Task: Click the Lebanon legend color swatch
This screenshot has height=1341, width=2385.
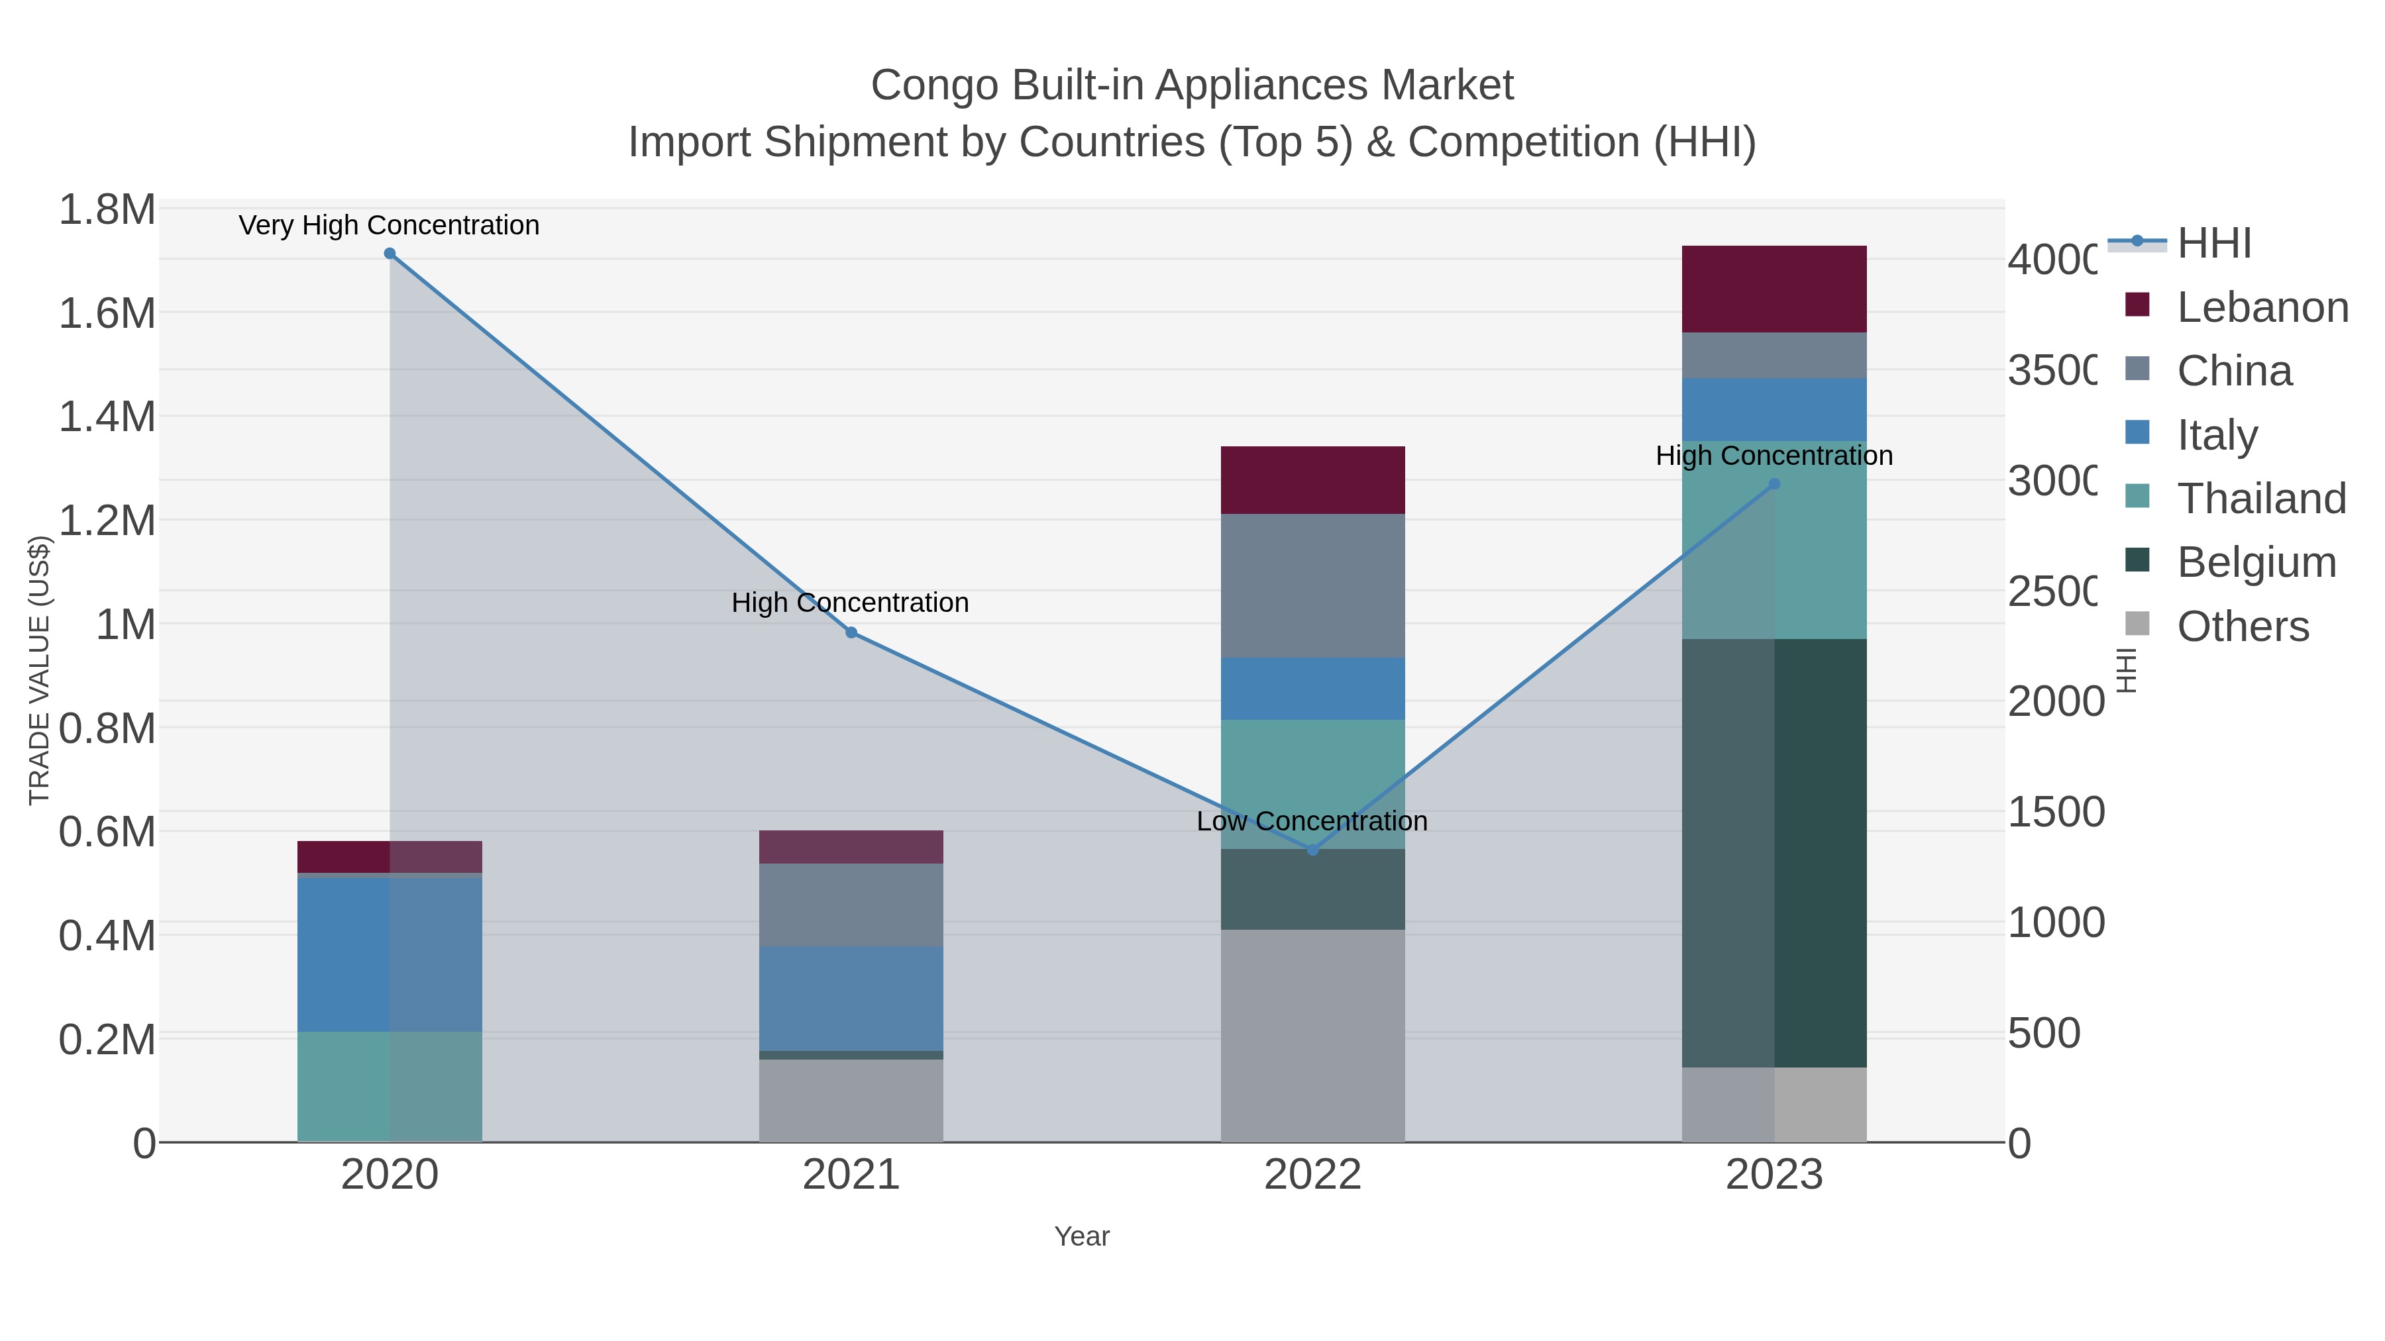Action: click(2138, 305)
